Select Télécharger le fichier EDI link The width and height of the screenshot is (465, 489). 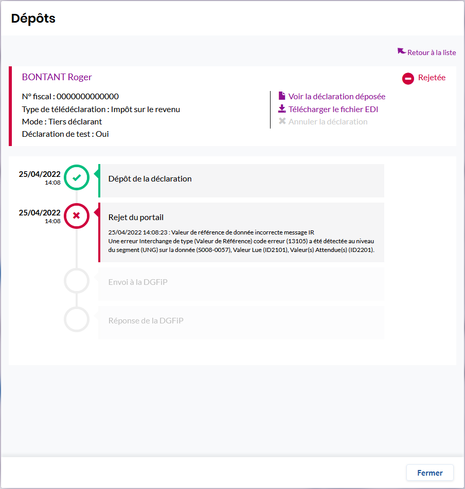point(333,109)
